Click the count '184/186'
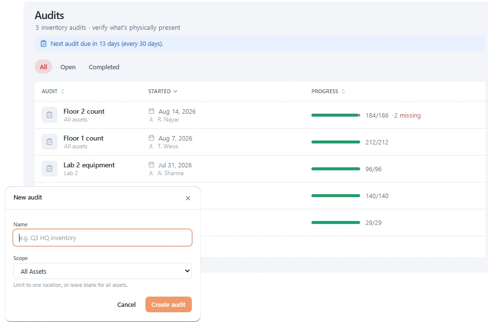488x322 pixels. pyautogui.click(x=377, y=116)
